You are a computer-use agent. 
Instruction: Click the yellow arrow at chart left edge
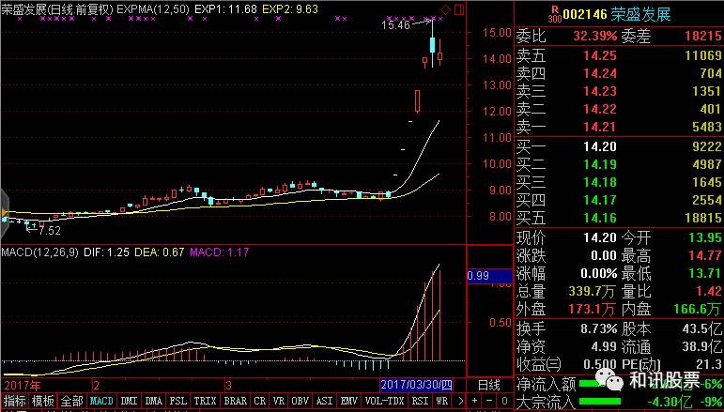(x=3, y=208)
